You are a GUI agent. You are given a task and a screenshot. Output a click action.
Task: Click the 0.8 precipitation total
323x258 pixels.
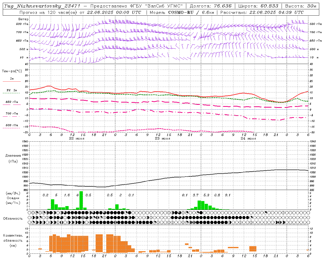point(217,195)
